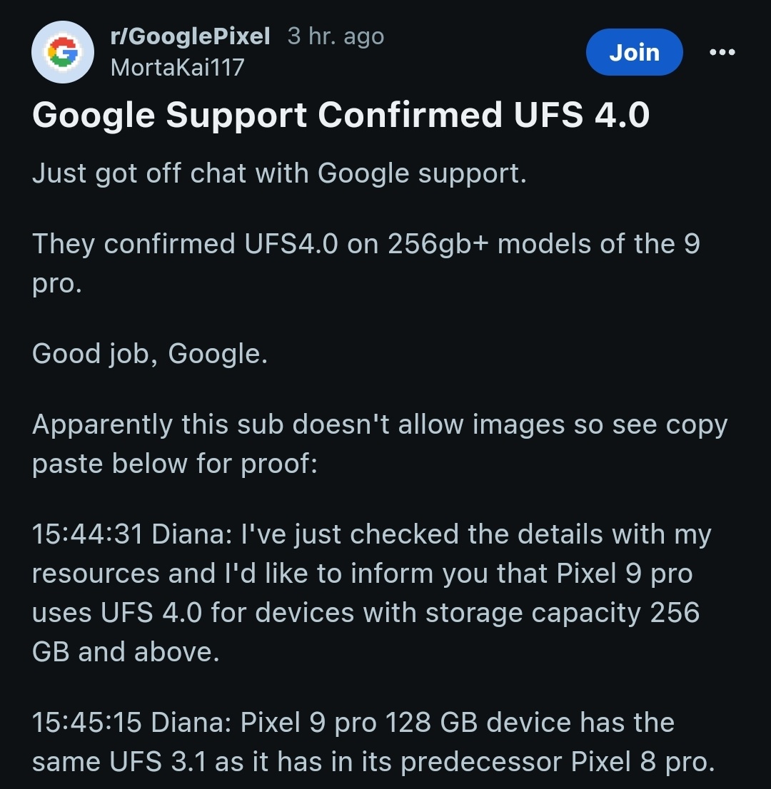Click the '256gb+' text in post body

[438, 244]
